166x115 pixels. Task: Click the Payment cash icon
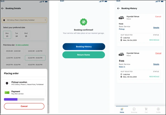pyautogui.click(x=7, y=92)
